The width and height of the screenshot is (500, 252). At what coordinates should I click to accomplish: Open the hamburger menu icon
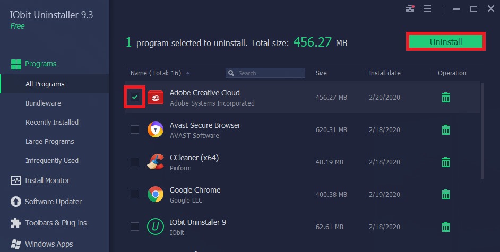point(428,8)
